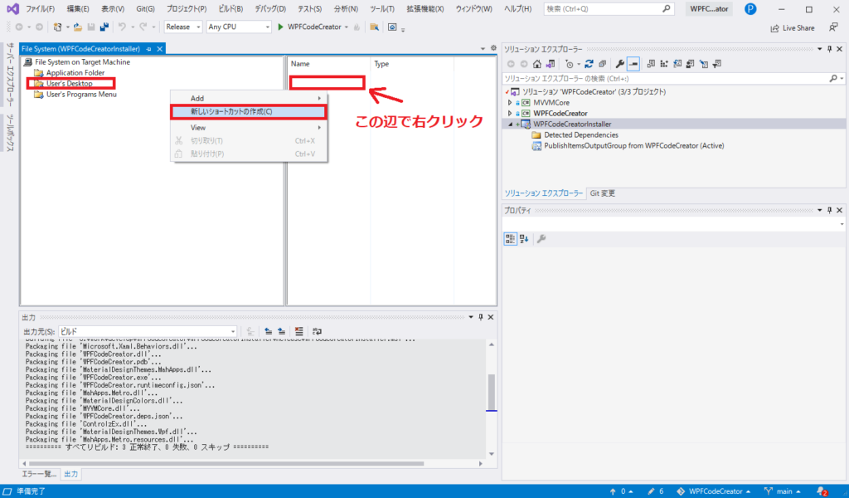Open the Add submenu in context menu

[249, 98]
